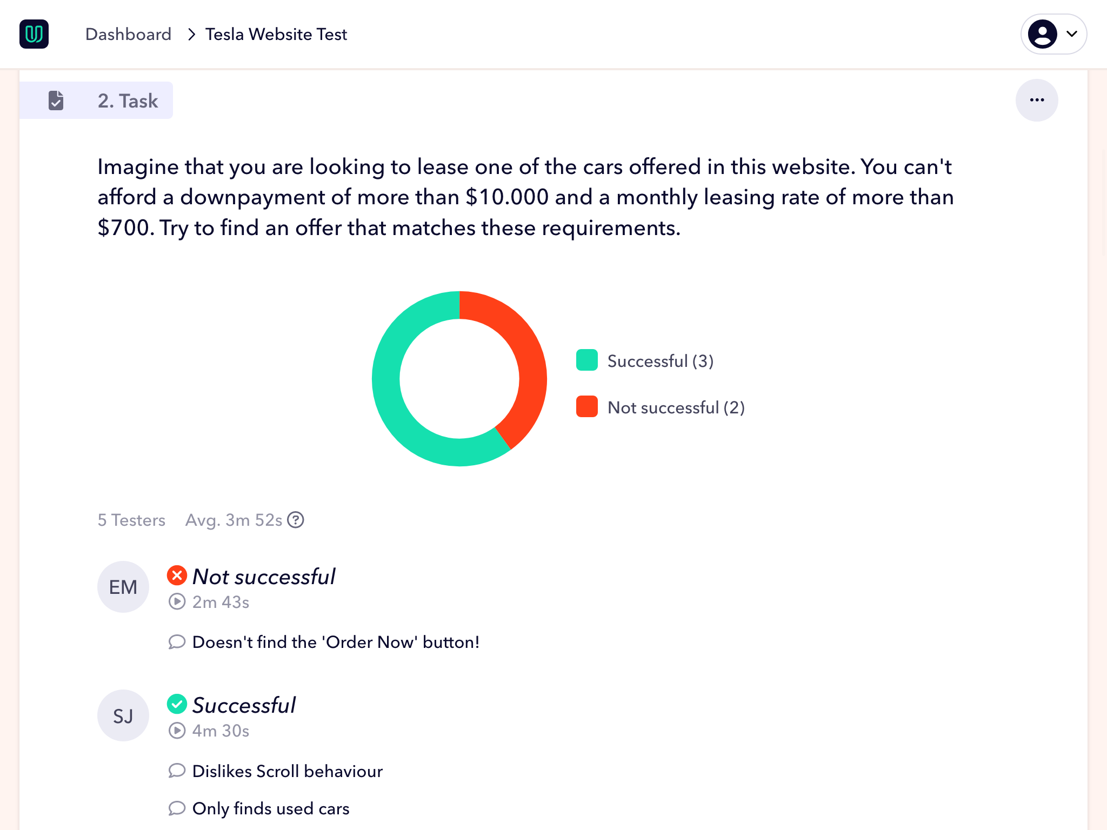
Task: Click the task document checkmark icon
Action: pos(56,101)
